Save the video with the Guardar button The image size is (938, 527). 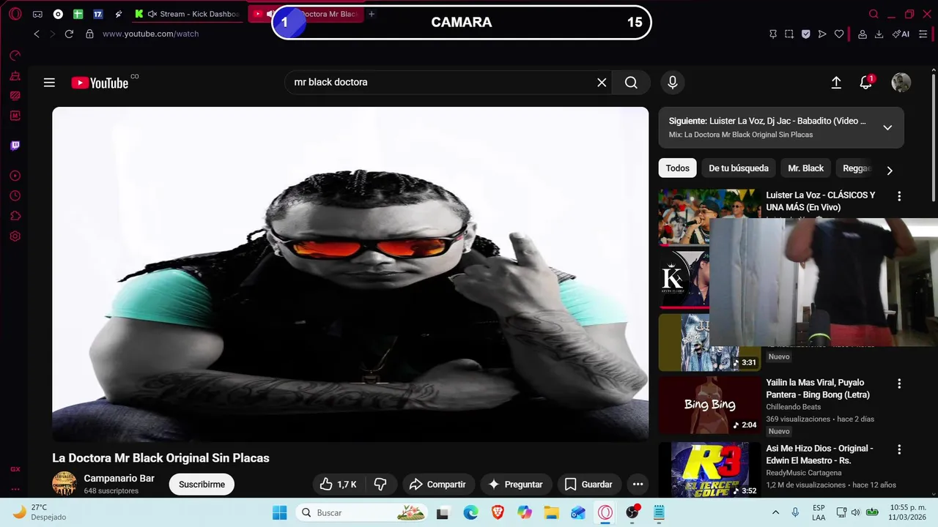[x=588, y=485]
